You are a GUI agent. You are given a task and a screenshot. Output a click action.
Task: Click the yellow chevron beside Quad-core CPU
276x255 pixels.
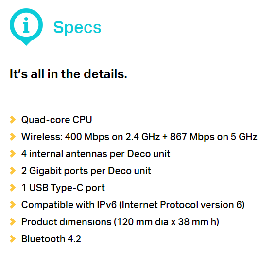pyautogui.click(x=13, y=120)
